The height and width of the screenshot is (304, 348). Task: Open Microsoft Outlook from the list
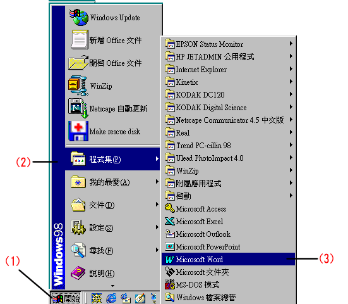(229, 234)
